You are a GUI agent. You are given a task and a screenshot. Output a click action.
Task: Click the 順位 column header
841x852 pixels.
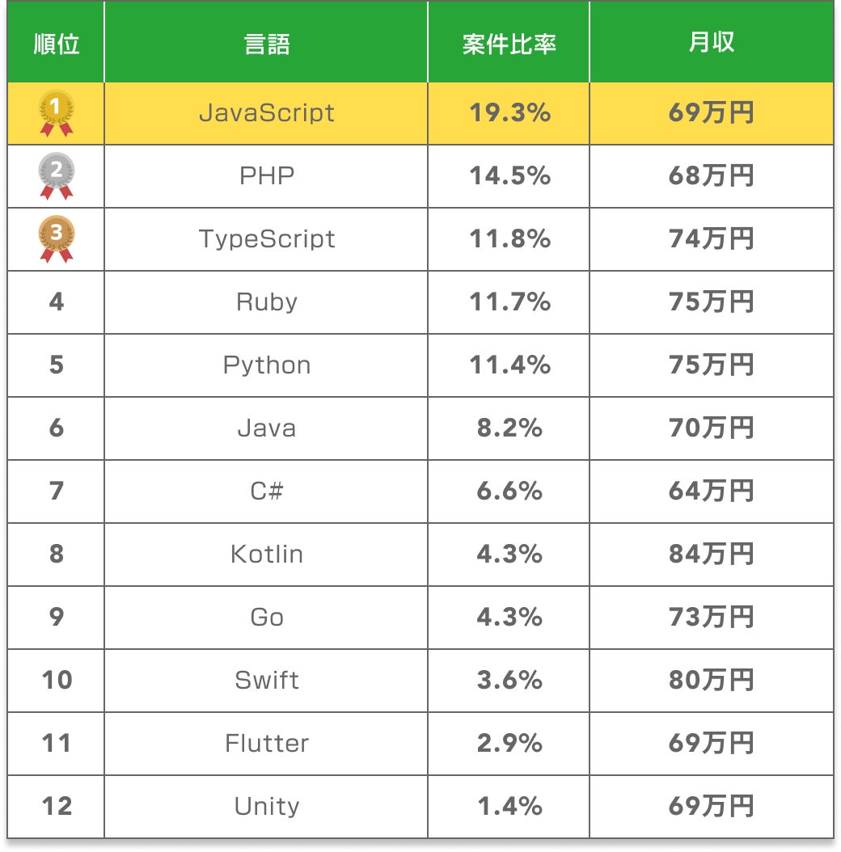(x=57, y=44)
